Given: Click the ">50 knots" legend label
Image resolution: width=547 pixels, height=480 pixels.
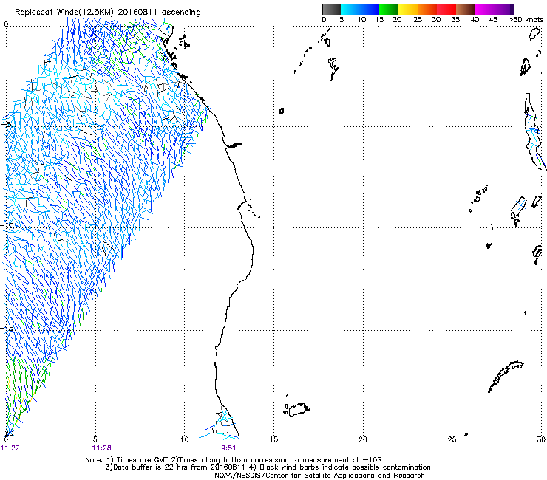Looking at the screenshot, I should pyautogui.click(x=526, y=20).
